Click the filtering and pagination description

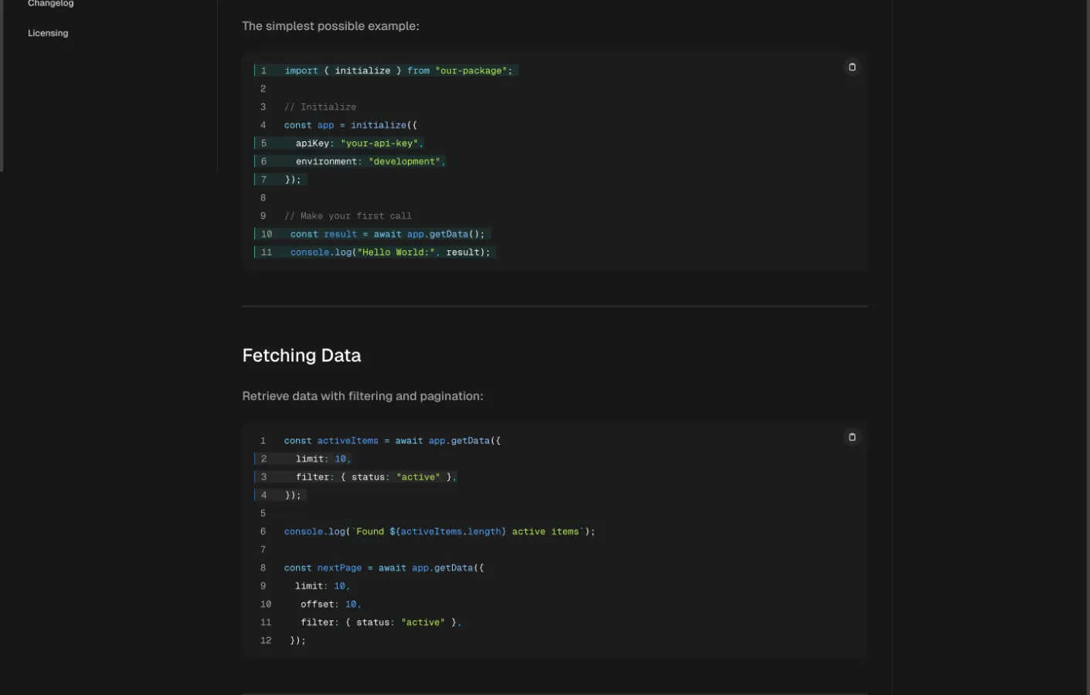[363, 396]
